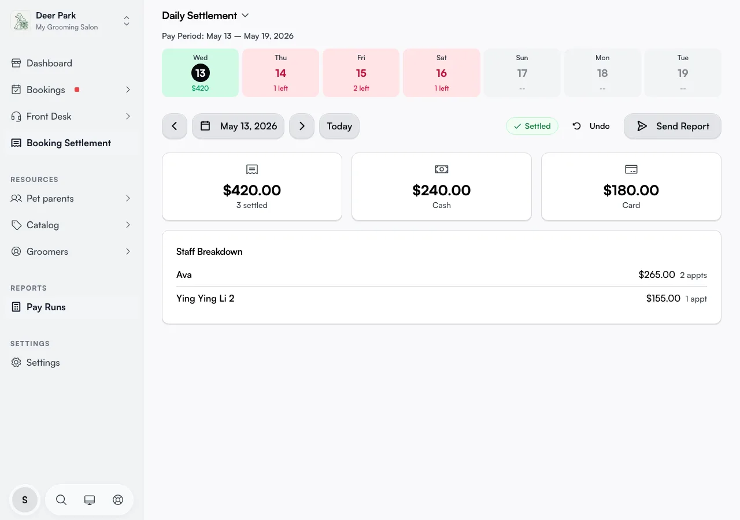Click the monitor display icon
This screenshot has height=520, width=740.
90,500
